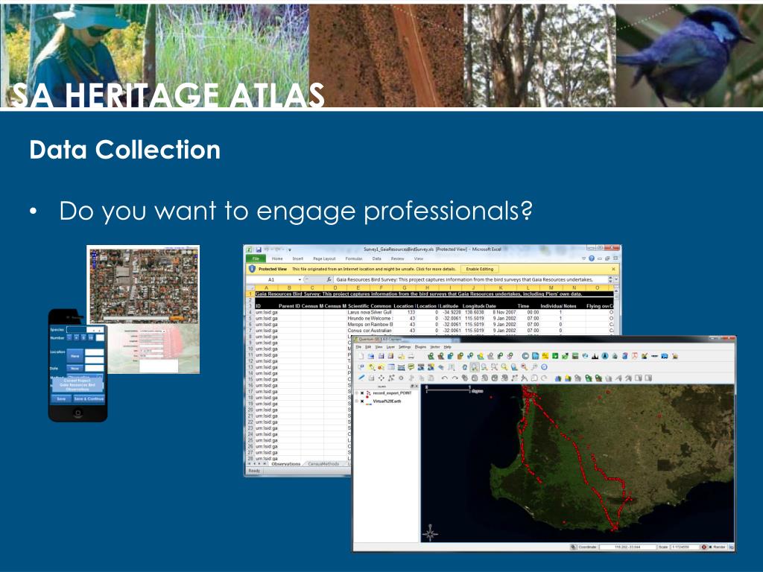The width and height of the screenshot is (763, 572).
Task: Tap the Here location button on phone
Action: tap(75, 356)
